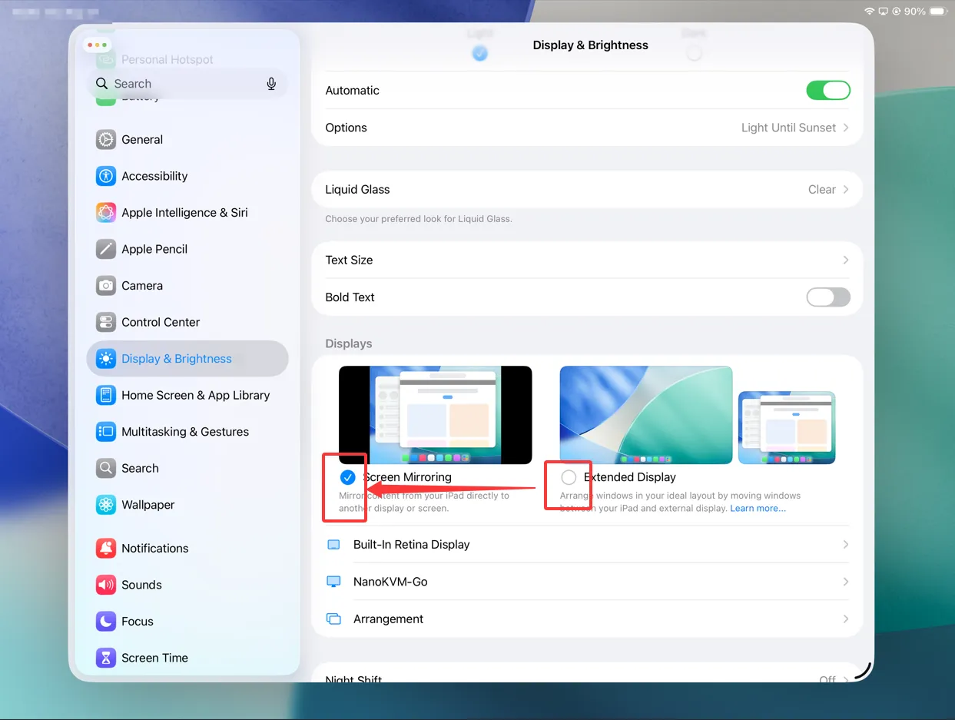The image size is (955, 720).
Task: Choose the Light appearance checkmark
Action: point(479,53)
